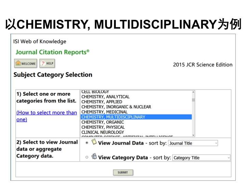
Task: Open the Category Title sort dropdown
Action: coord(201,158)
